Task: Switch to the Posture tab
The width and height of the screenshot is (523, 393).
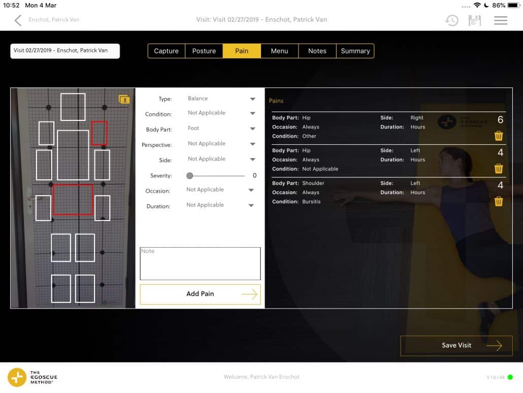Action: [x=204, y=51]
